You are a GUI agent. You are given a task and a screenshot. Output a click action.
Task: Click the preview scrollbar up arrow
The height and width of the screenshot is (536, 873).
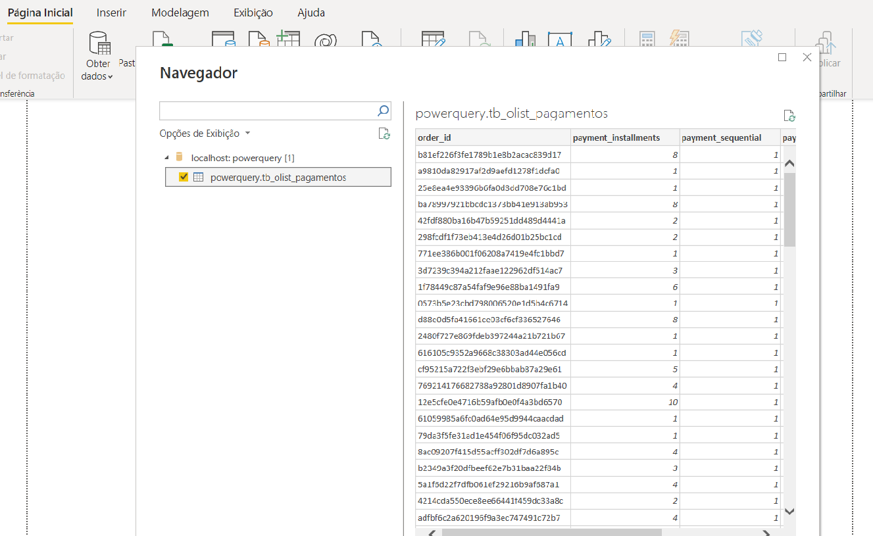tap(789, 163)
